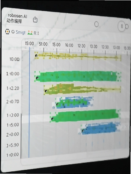Image resolution: width=131 pixels, height=174 pixels.
Task: Select the R I label in the toolbar
Action: (x=36, y=33)
